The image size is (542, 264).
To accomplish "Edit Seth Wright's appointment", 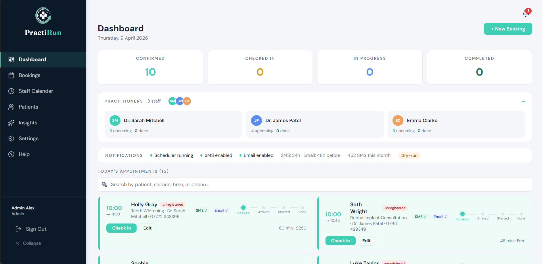I will click(366, 241).
